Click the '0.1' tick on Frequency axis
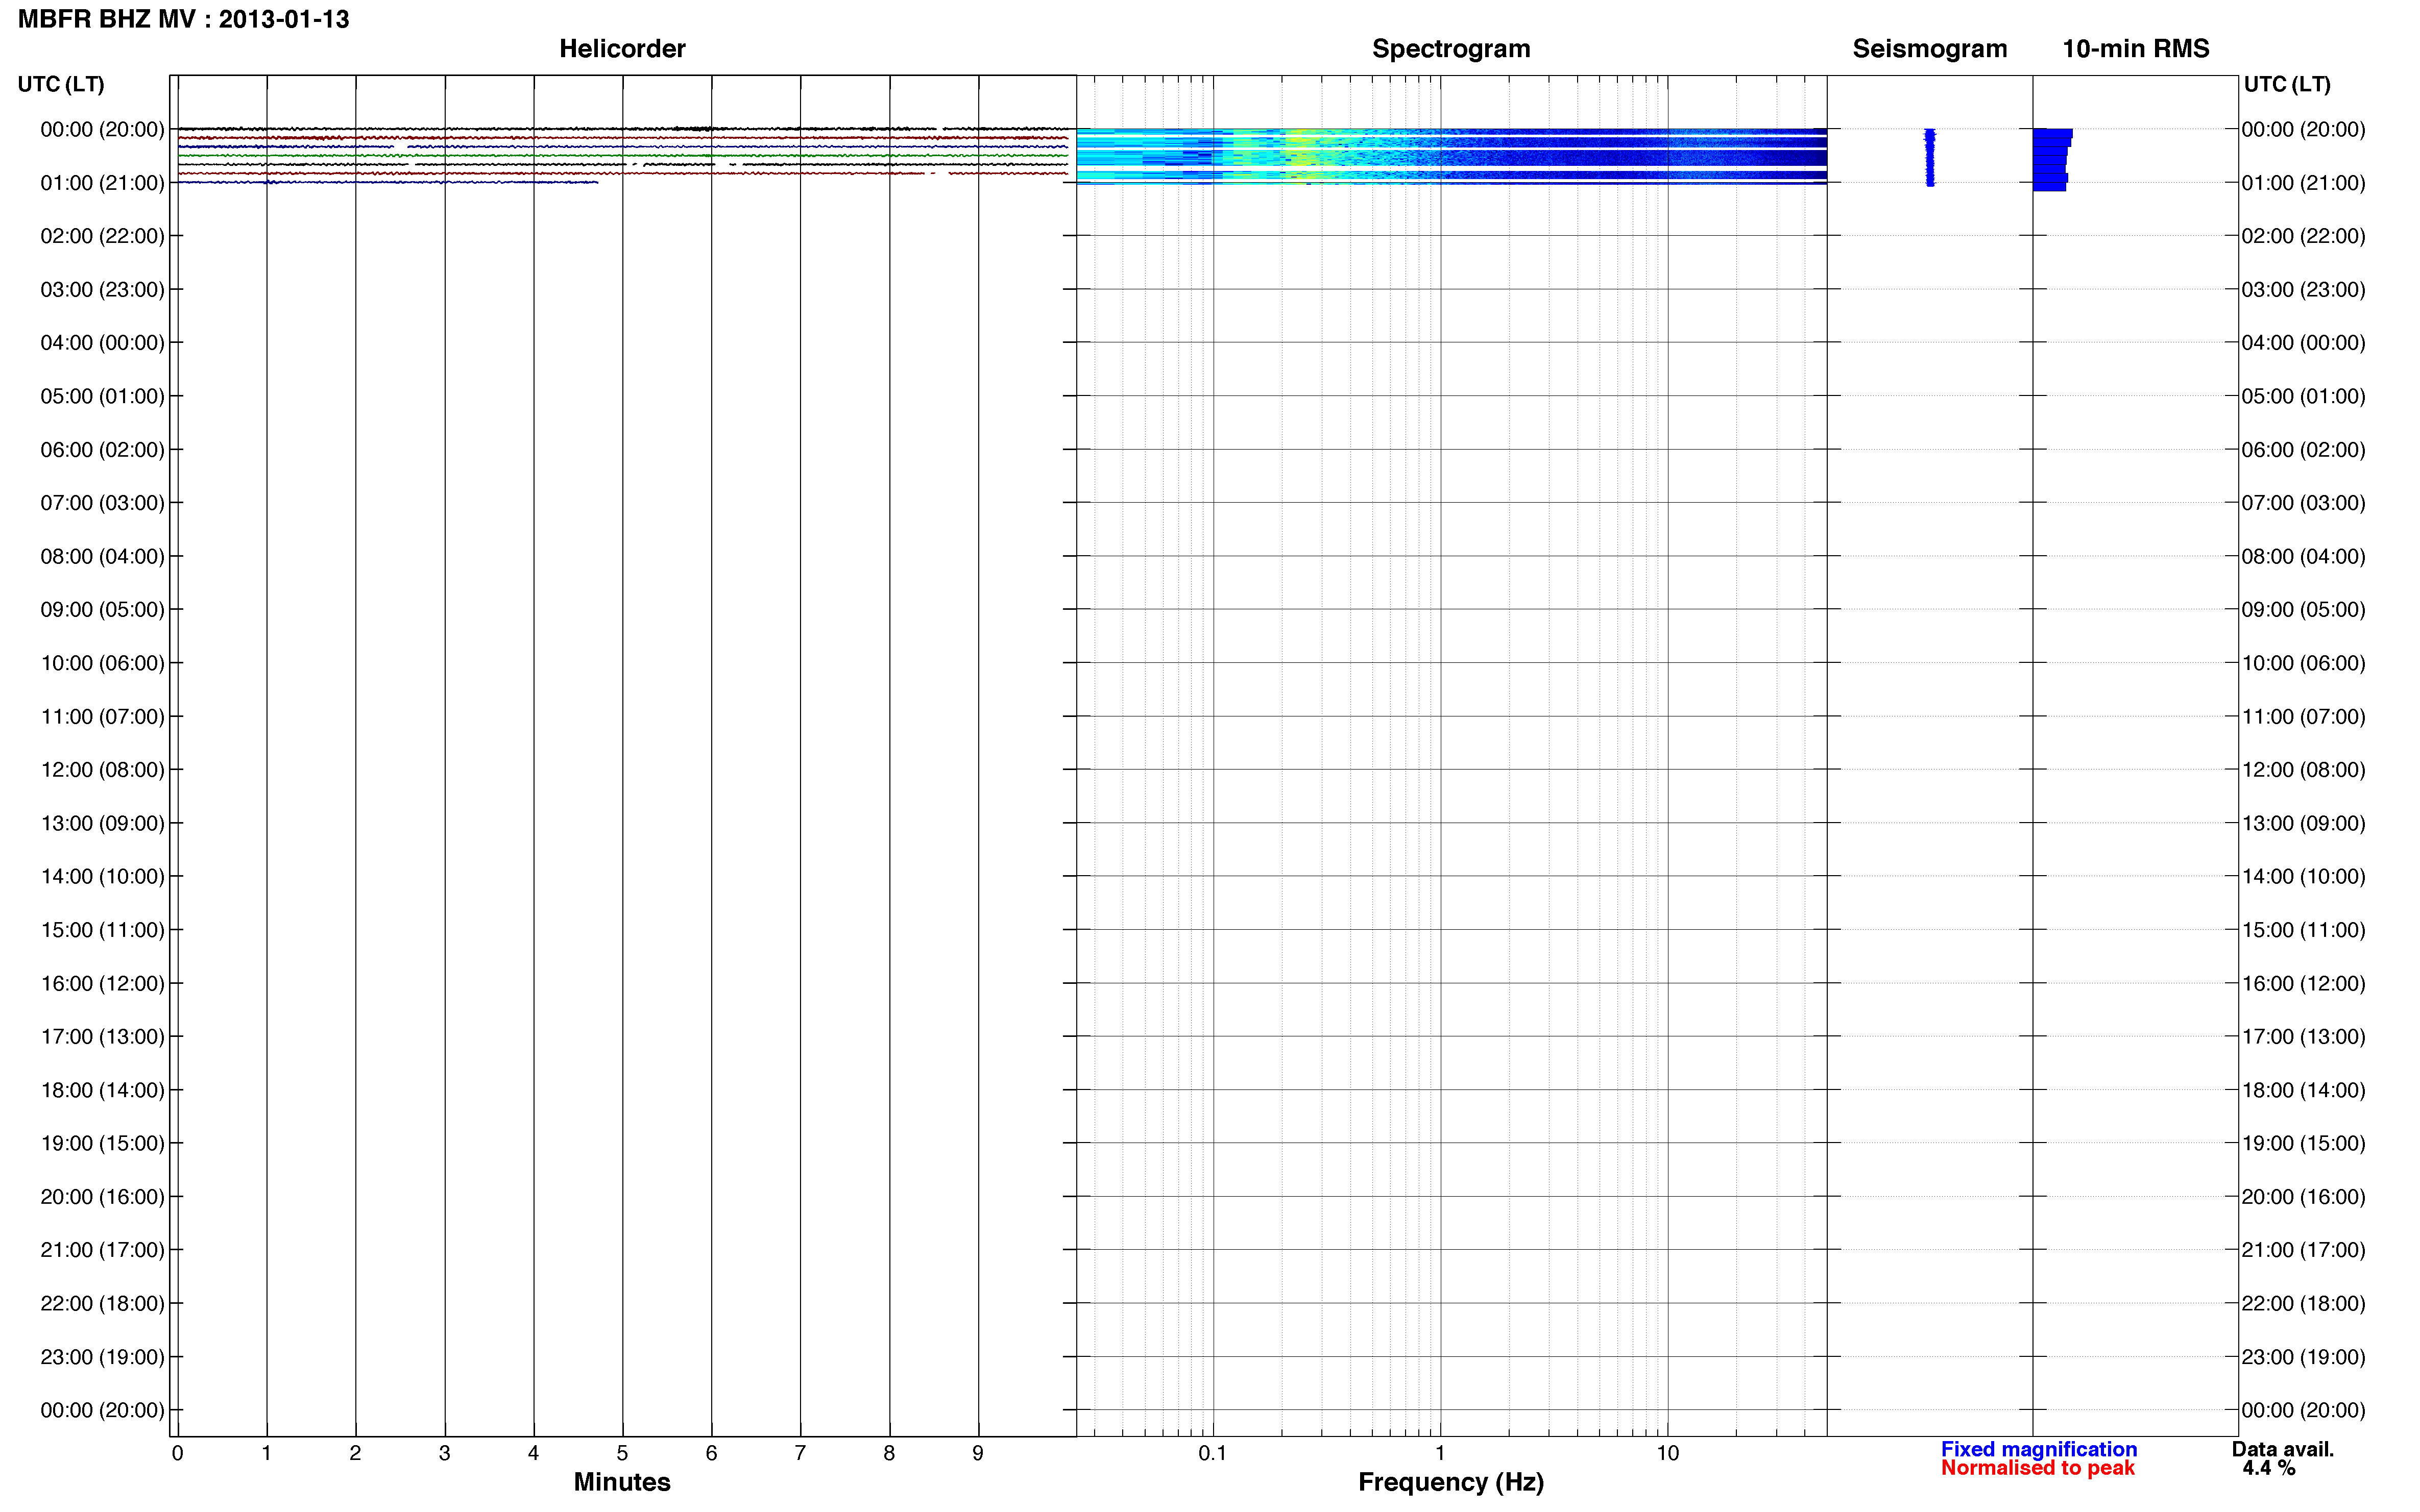The width and height of the screenshot is (2420, 1512). pos(1213,1453)
